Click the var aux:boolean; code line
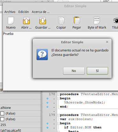 [76, 119]
